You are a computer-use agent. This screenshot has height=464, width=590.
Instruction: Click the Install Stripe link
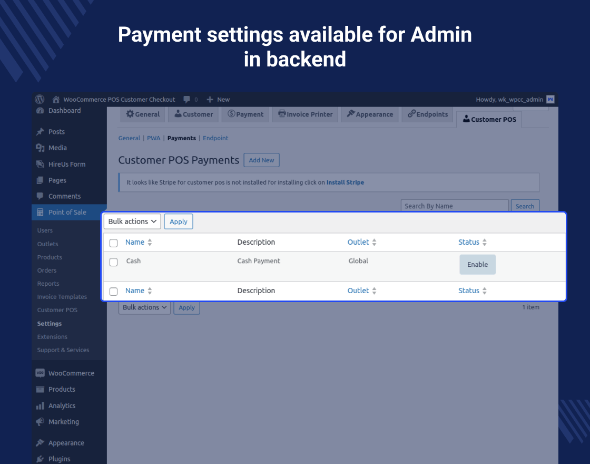(345, 182)
